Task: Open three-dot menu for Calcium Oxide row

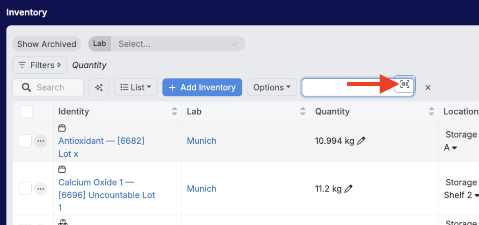Action: (x=41, y=189)
